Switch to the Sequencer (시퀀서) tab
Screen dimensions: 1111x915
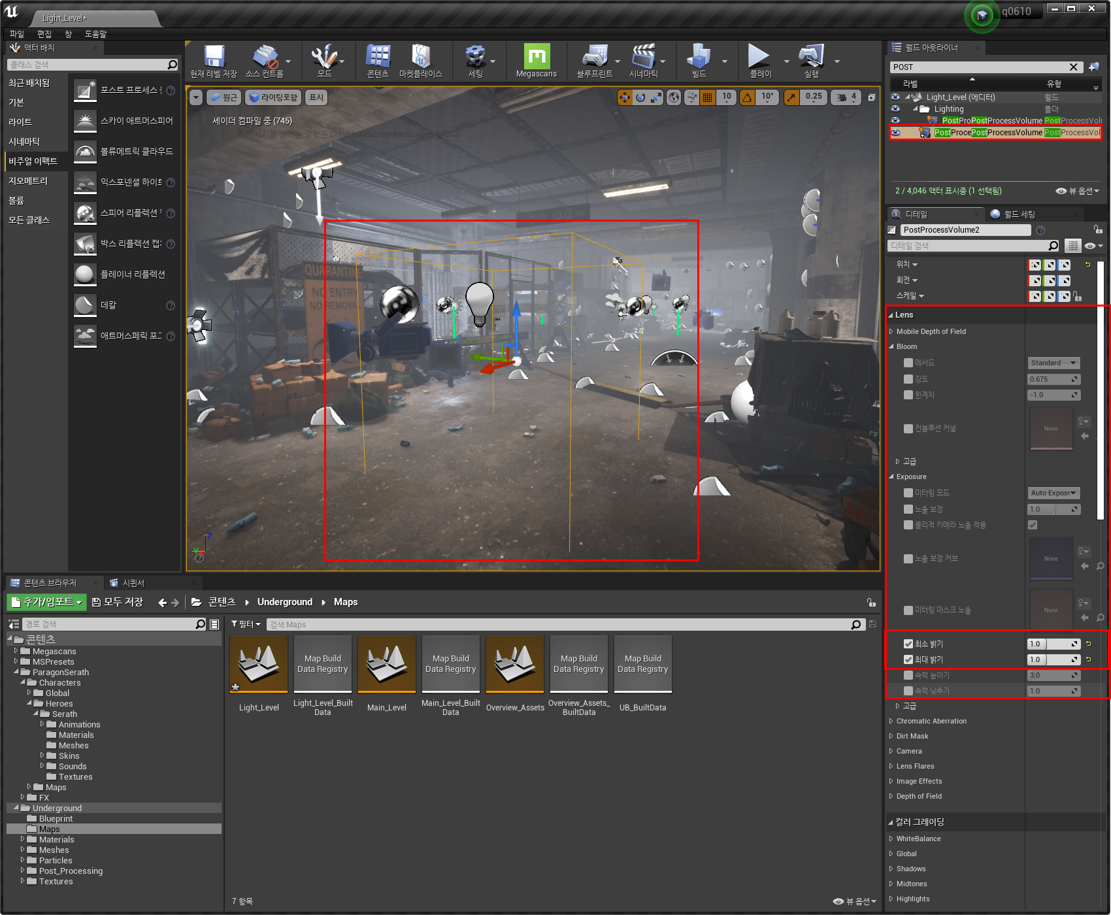(x=133, y=583)
